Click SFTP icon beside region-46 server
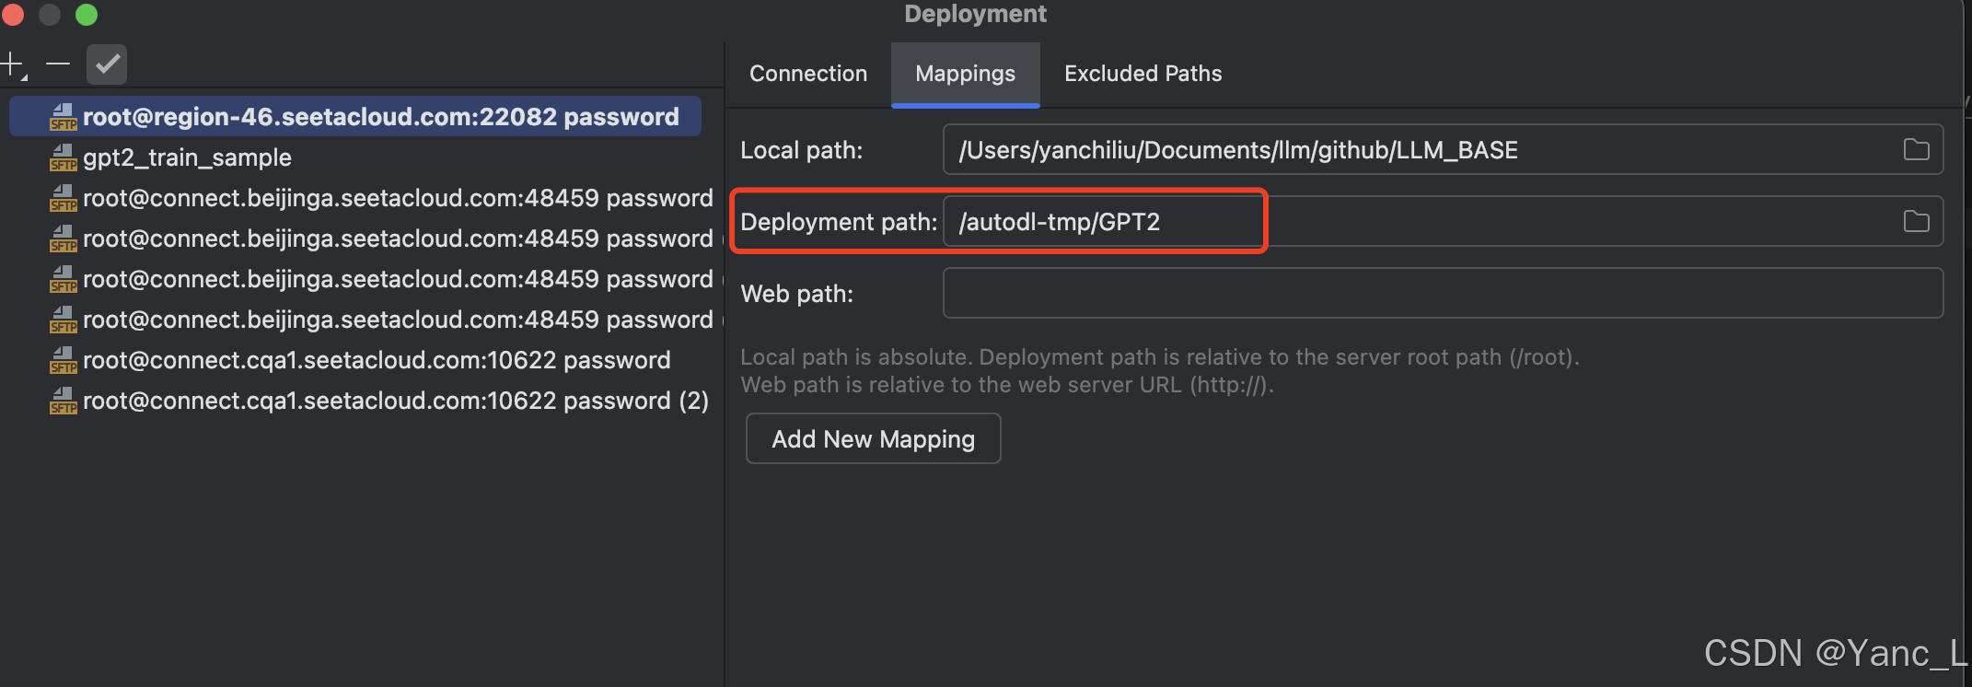The height and width of the screenshot is (687, 1972). pos(64,118)
